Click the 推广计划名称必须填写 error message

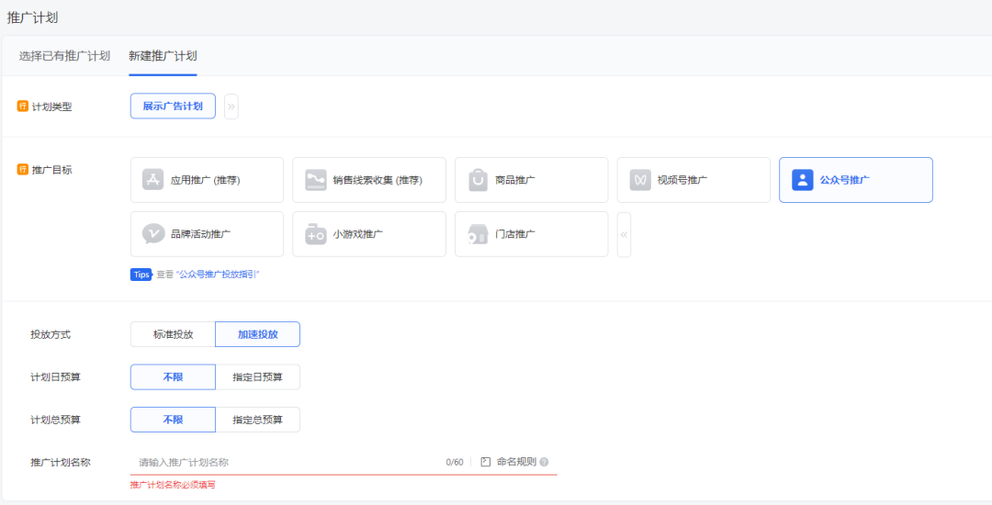(x=172, y=486)
